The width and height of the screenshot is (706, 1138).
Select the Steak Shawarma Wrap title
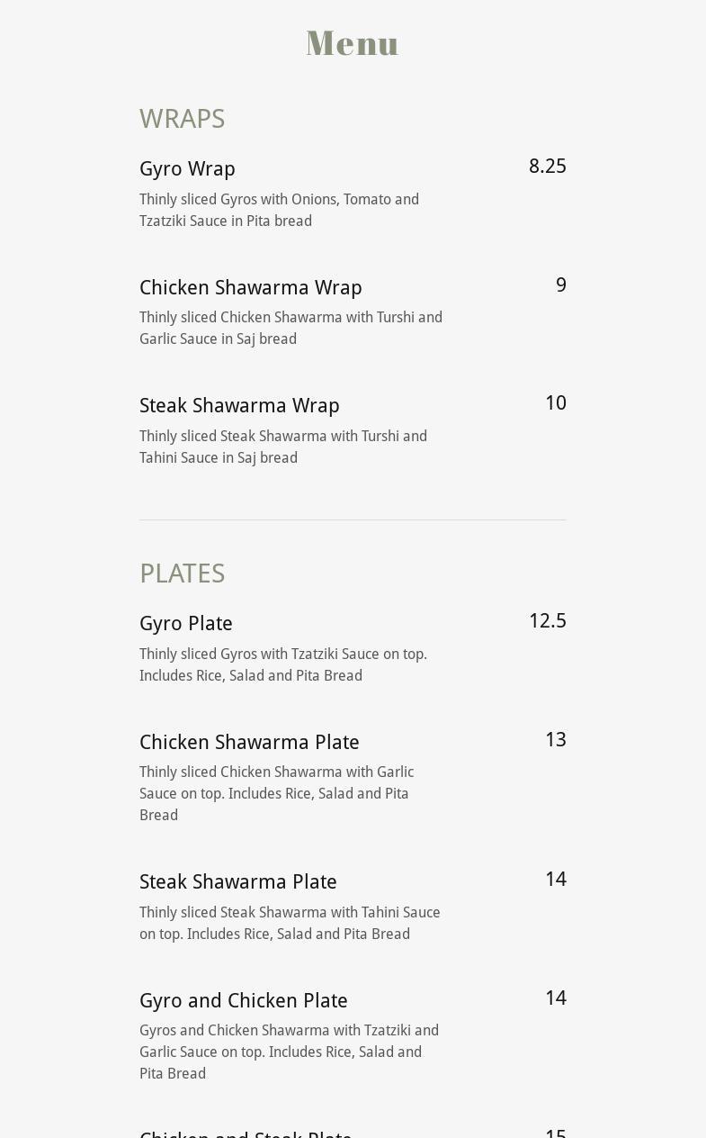click(239, 406)
